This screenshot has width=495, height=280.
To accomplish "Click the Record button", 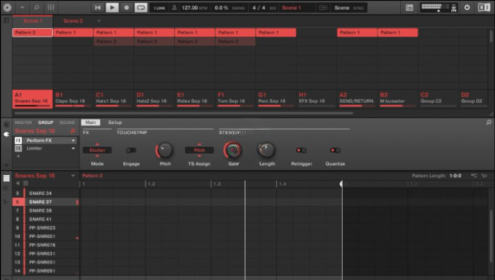I will (x=126, y=8).
